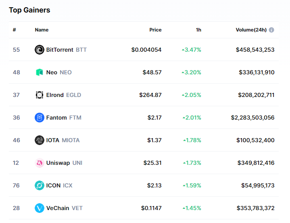Sort by the Name column header
290x223 pixels.
(42, 30)
